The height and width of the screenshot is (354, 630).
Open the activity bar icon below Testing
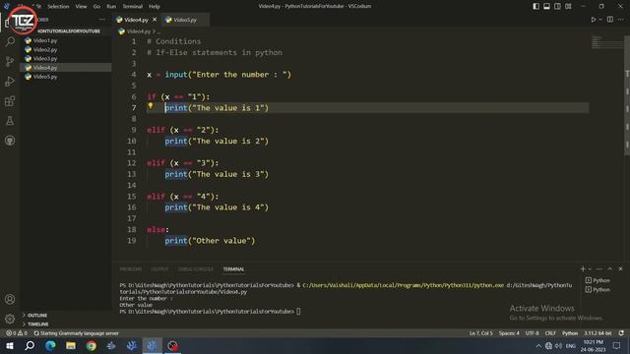coord(10,141)
